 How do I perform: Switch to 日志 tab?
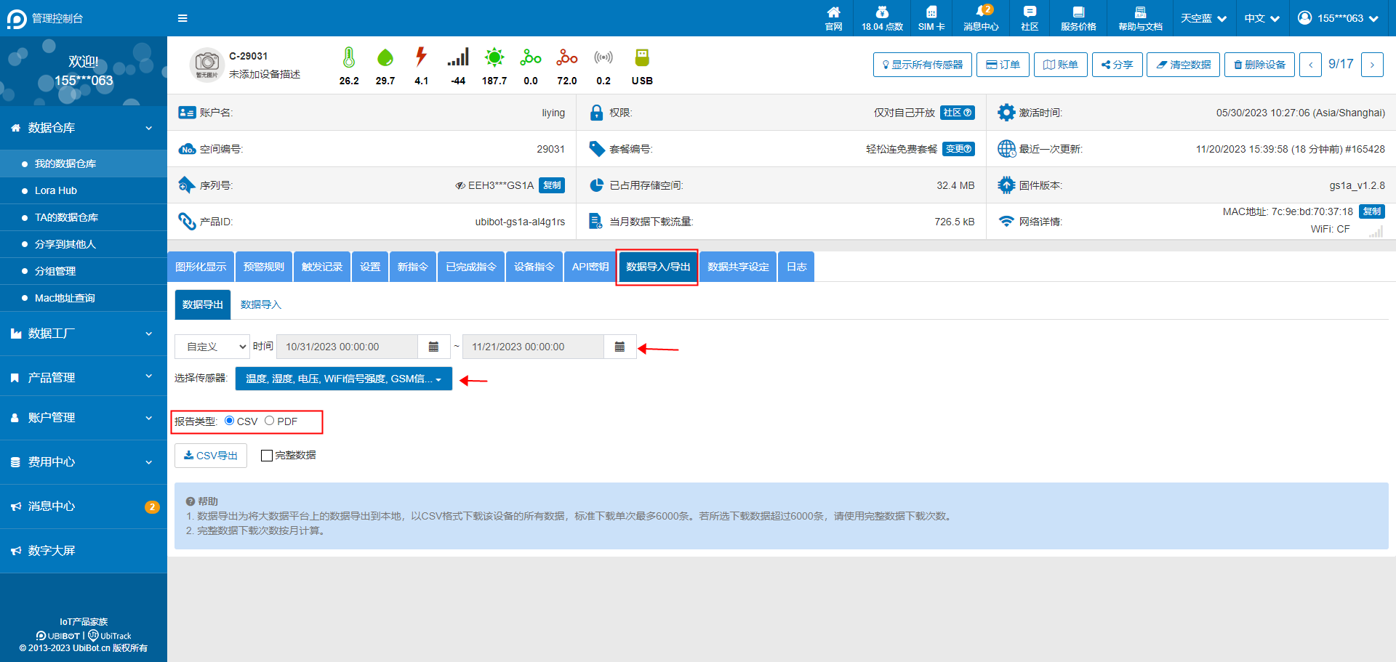coord(796,267)
